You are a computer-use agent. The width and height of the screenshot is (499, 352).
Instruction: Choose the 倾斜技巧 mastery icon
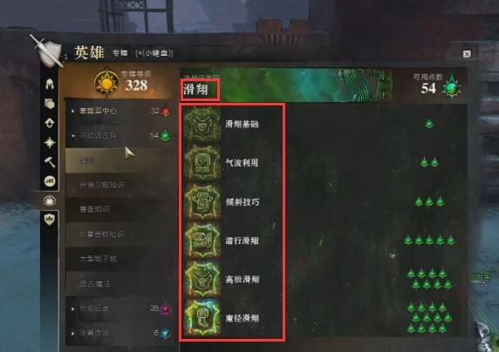point(202,201)
